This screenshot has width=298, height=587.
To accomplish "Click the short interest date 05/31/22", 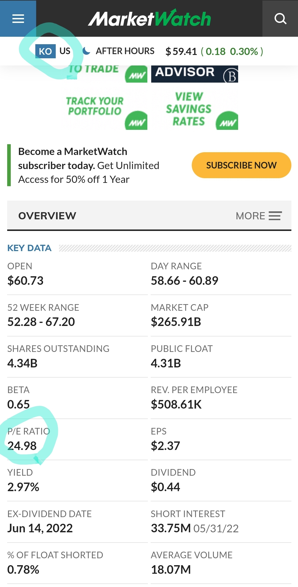I will [x=216, y=528].
